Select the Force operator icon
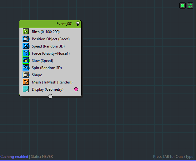The image size is (196, 161). (x=26, y=53)
